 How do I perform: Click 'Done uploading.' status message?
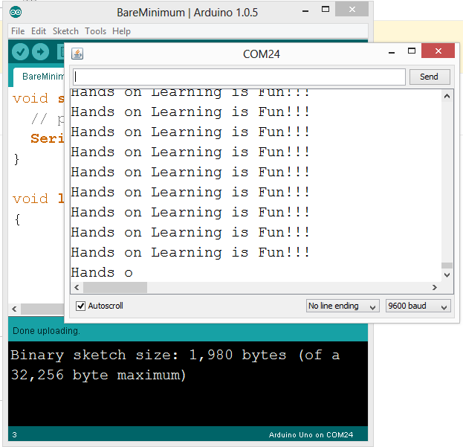[46, 331]
